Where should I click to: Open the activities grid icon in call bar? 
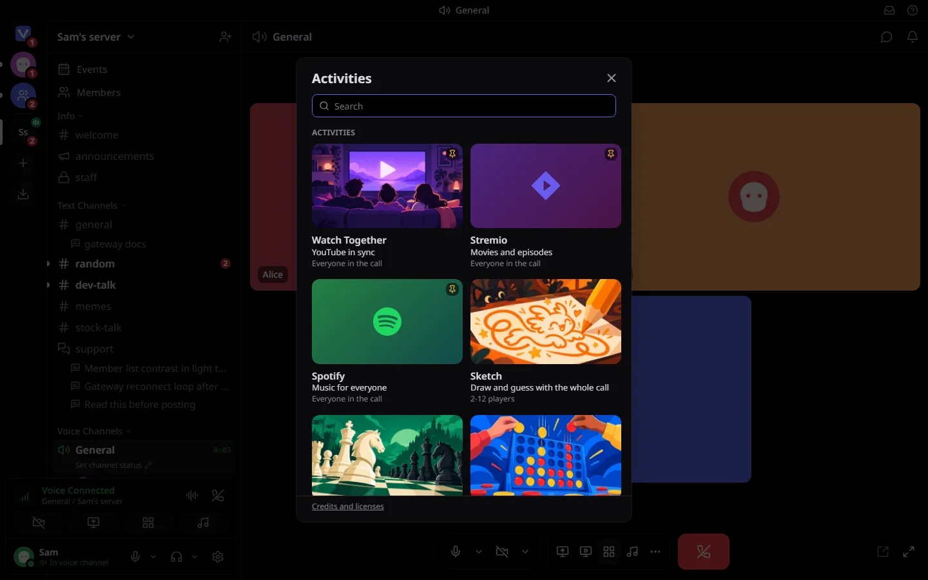pos(609,552)
